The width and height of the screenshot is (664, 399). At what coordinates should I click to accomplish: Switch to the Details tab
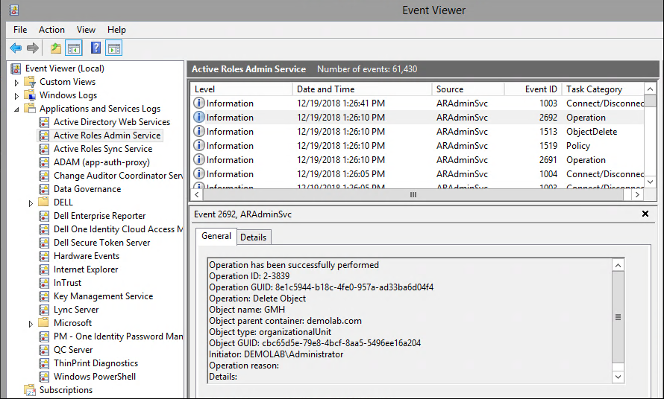click(253, 237)
